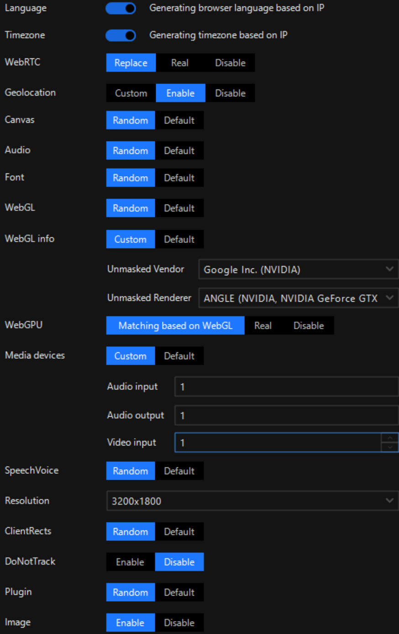Decrease Video input with the down arrow

389,447
